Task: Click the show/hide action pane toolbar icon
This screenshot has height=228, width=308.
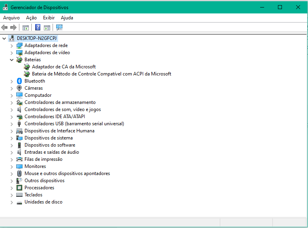Action: click(x=47, y=28)
